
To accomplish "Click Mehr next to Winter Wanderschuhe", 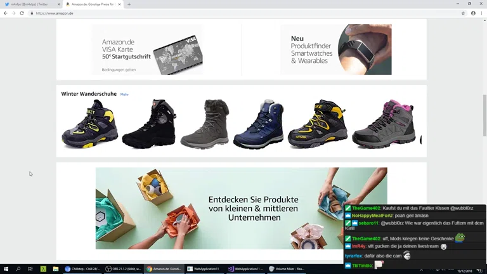I will click(124, 95).
